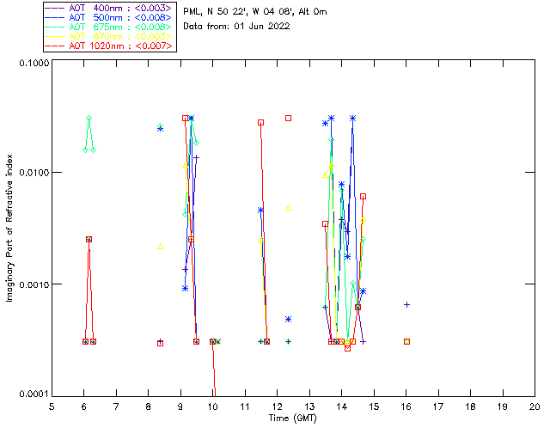Image resolution: width=550 pixels, height=440 pixels.
Task: Click the x-axis tick label 5
Action: (52, 406)
